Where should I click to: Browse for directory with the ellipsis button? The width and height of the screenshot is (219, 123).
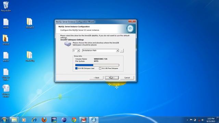(122, 51)
